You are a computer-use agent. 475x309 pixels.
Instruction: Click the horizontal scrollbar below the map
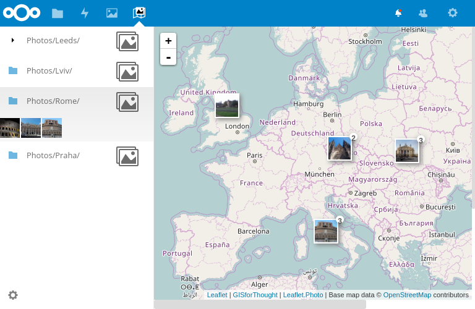[260, 305]
